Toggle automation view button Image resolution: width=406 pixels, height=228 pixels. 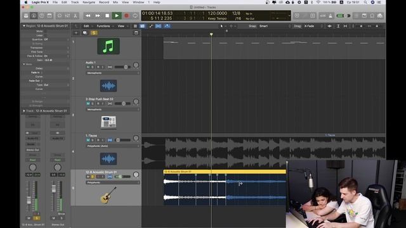tap(151, 26)
